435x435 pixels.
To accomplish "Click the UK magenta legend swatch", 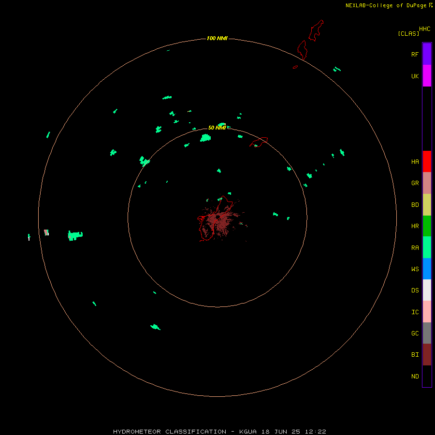I will click(427, 75).
